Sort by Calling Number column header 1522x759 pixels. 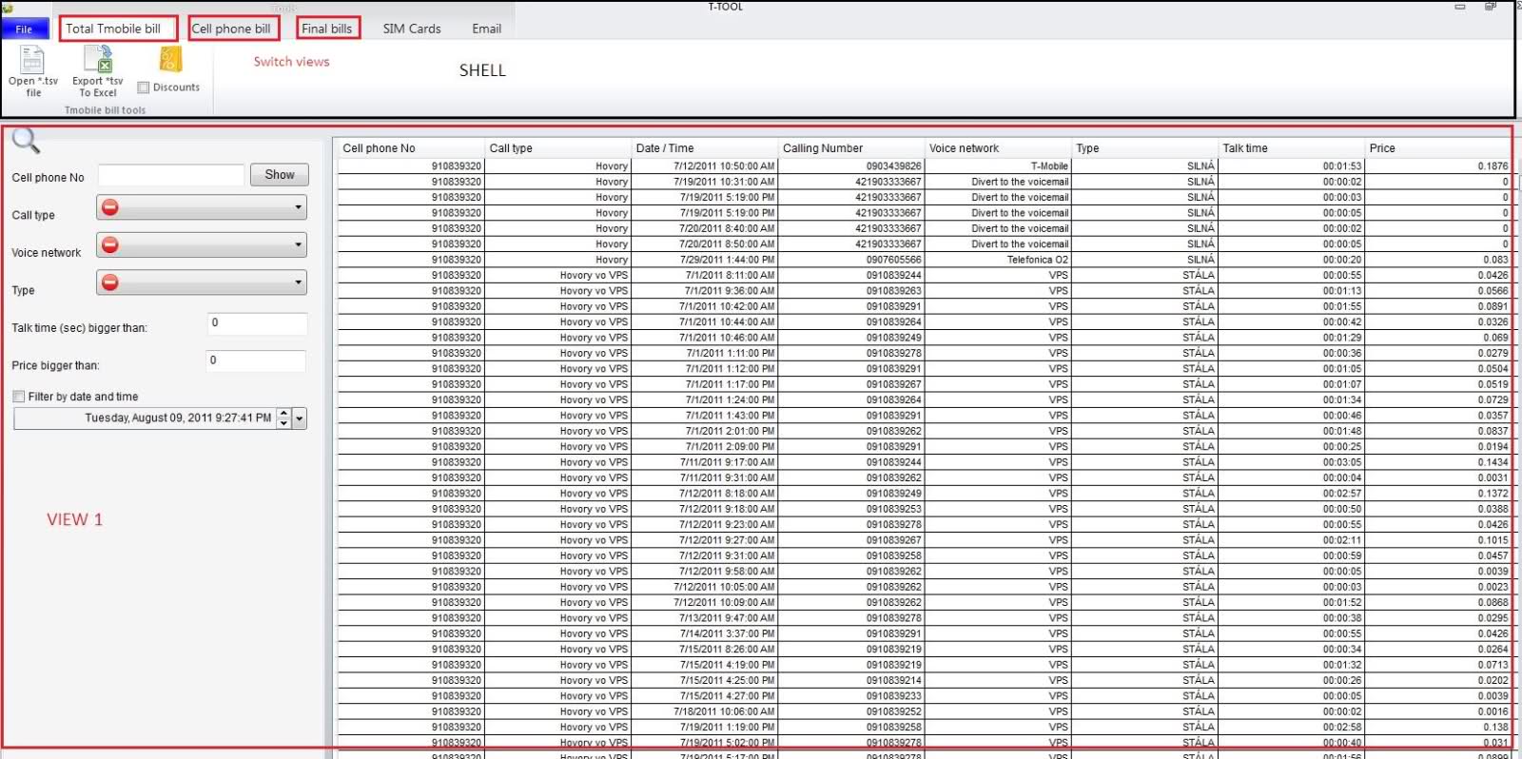pos(851,148)
